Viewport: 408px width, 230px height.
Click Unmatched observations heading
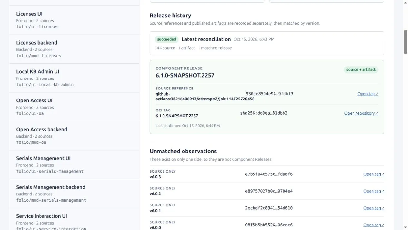[x=183, y=151]
